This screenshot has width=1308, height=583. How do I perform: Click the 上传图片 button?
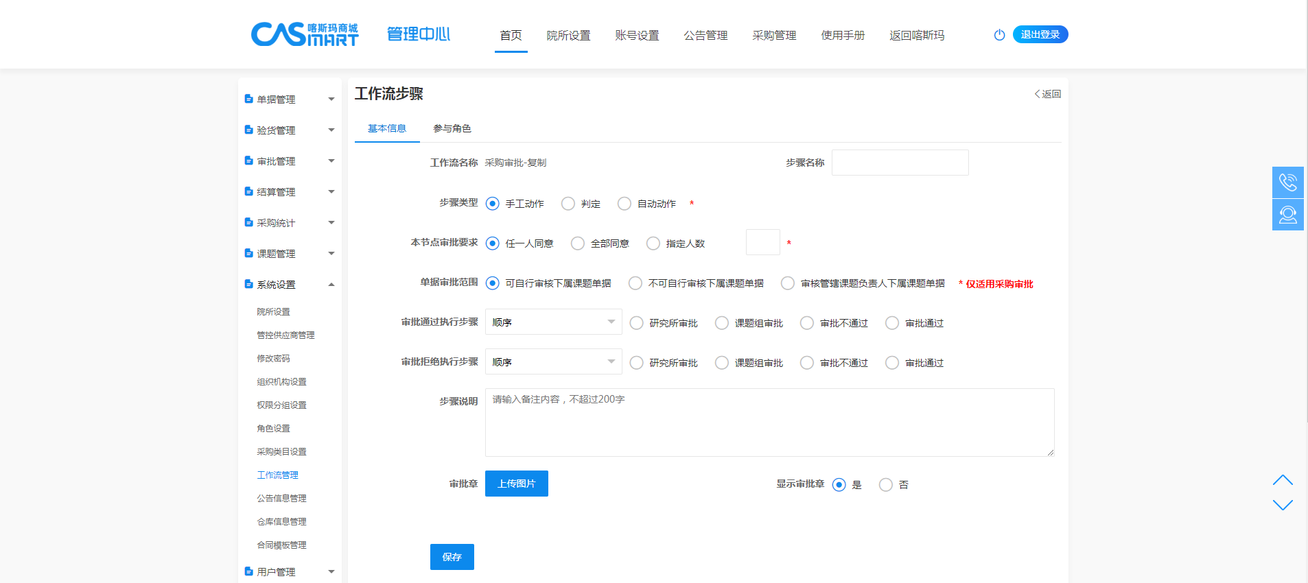tap(516, 484)
